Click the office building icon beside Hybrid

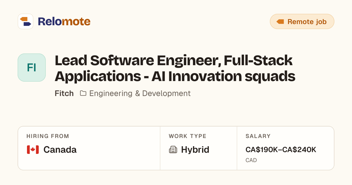pos(173,150)
